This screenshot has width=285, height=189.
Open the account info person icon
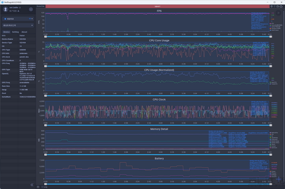point(18,11)
